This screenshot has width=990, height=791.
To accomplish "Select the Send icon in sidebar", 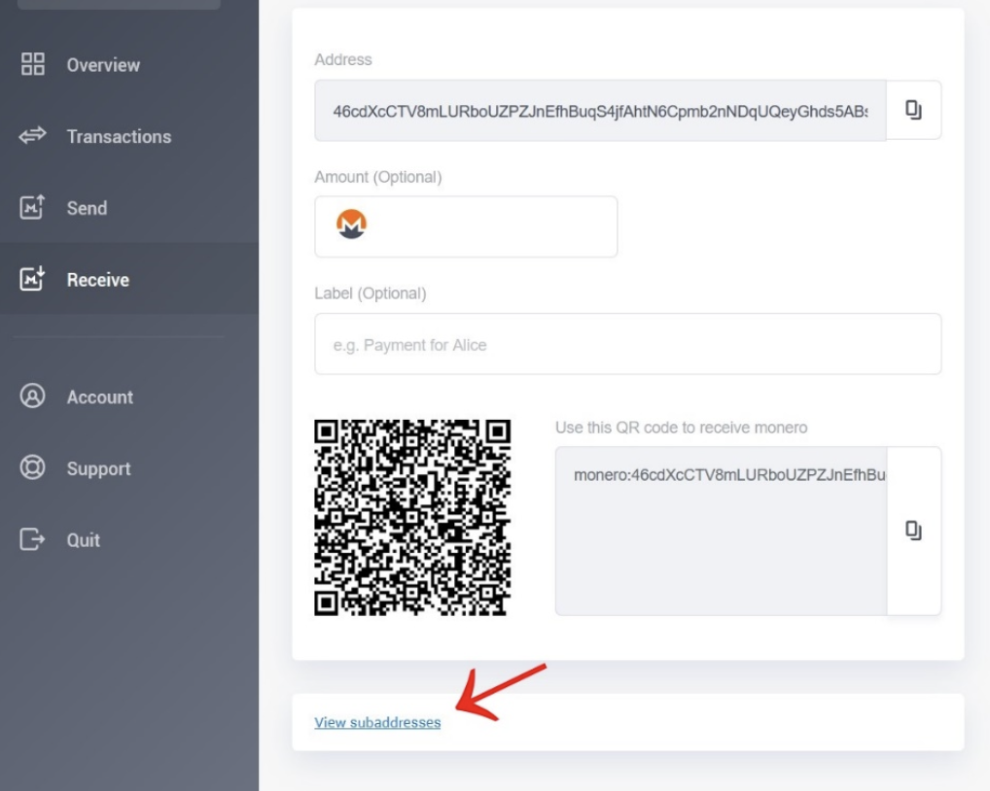I will (x=32, y=207).
